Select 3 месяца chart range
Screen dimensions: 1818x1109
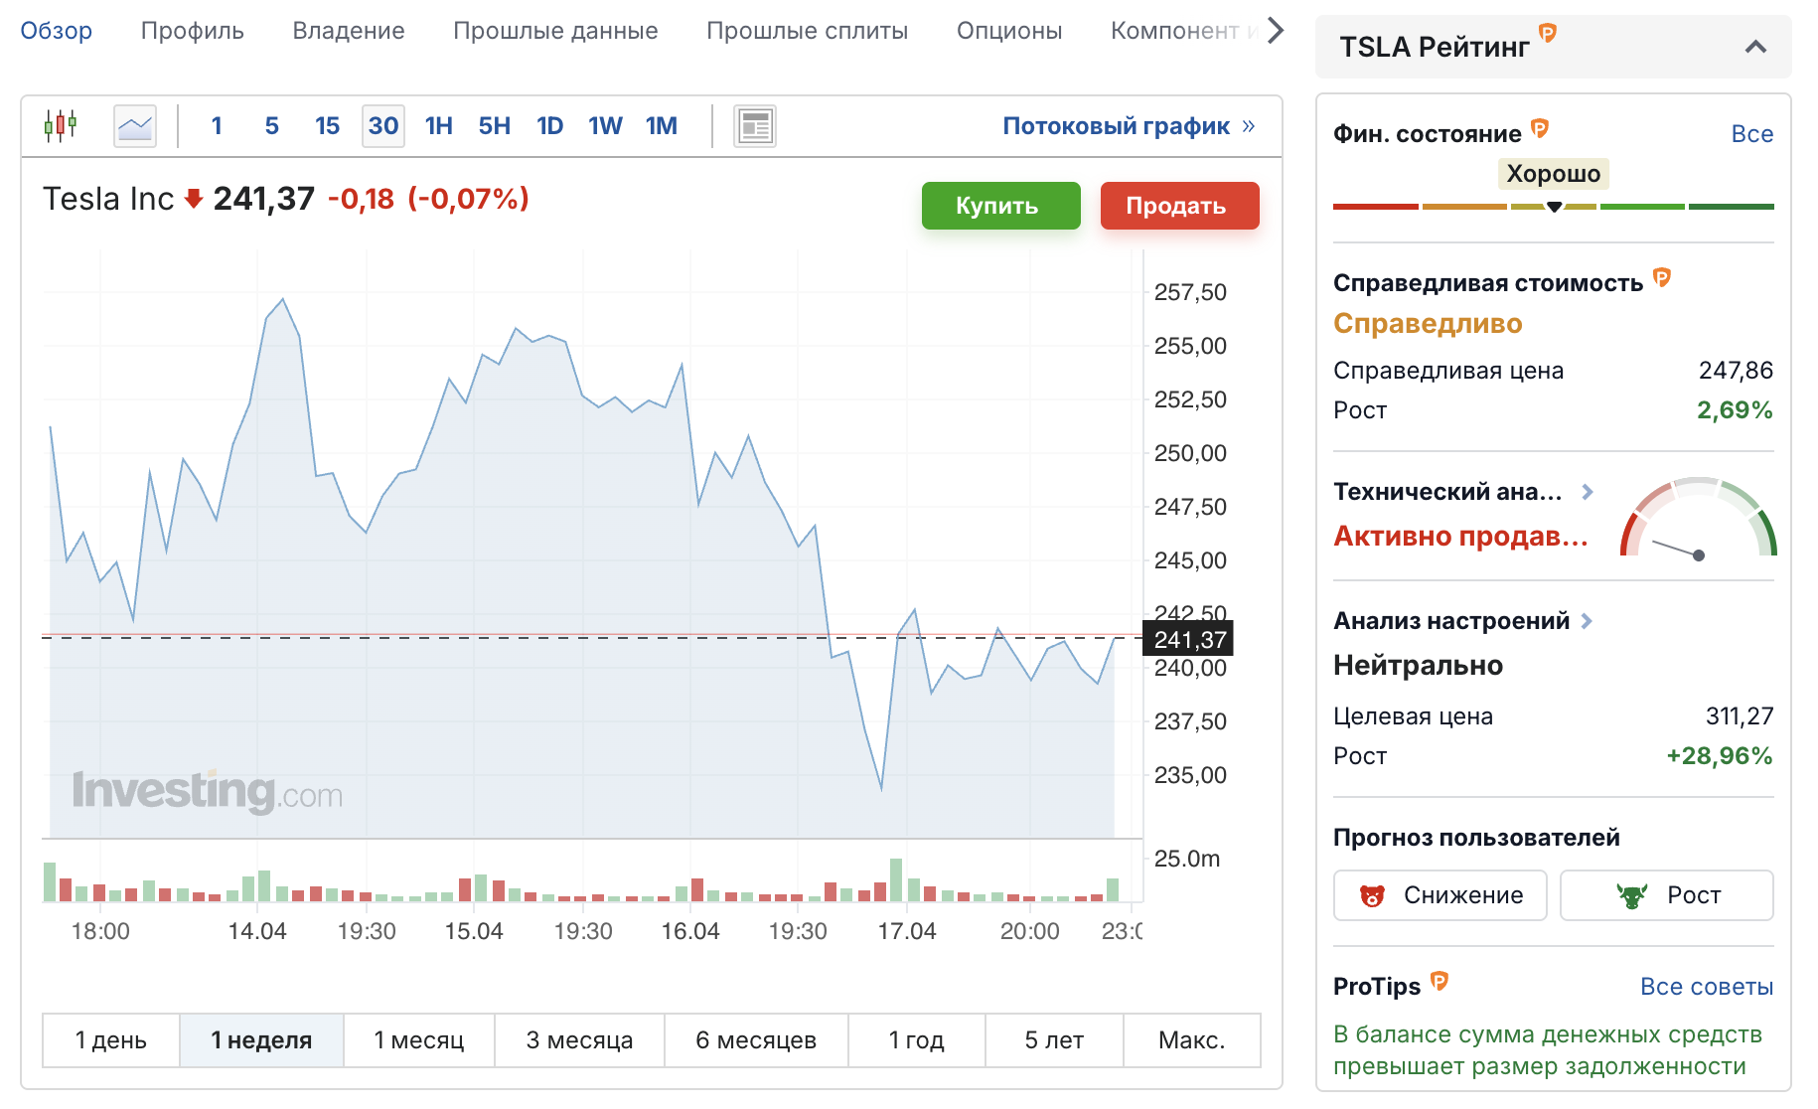click(580, 1040)
